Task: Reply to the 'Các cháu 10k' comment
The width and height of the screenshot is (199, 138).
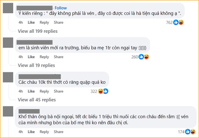Action: click(x=44, y=91)
